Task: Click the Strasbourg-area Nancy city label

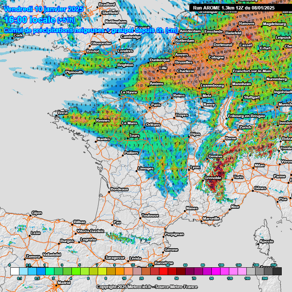Action: coord(209,105)
